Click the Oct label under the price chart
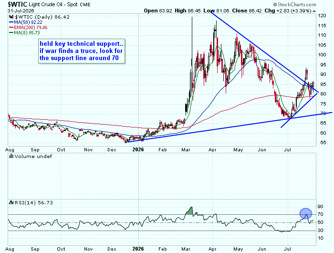 pyautogui.click(x=61, y=150)
